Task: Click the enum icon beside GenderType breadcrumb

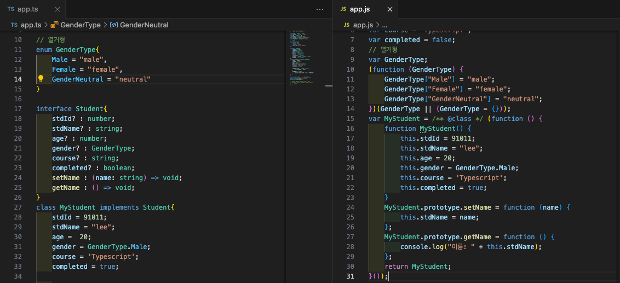Action: click(x=54, y=25)
